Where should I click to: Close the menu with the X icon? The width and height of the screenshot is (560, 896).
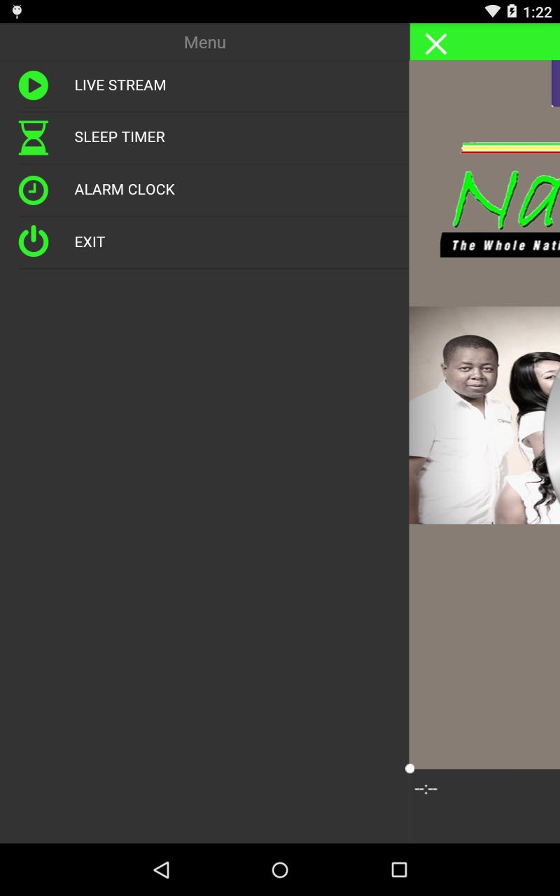pyautogui.click(x=435, y=44)
